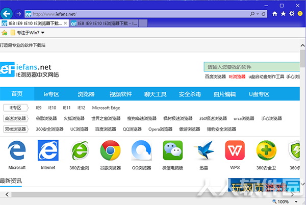The height and width of the screenshot is (205, 306).
Task: Open the 浏览器 navigation item
Action: click(86, 94)
